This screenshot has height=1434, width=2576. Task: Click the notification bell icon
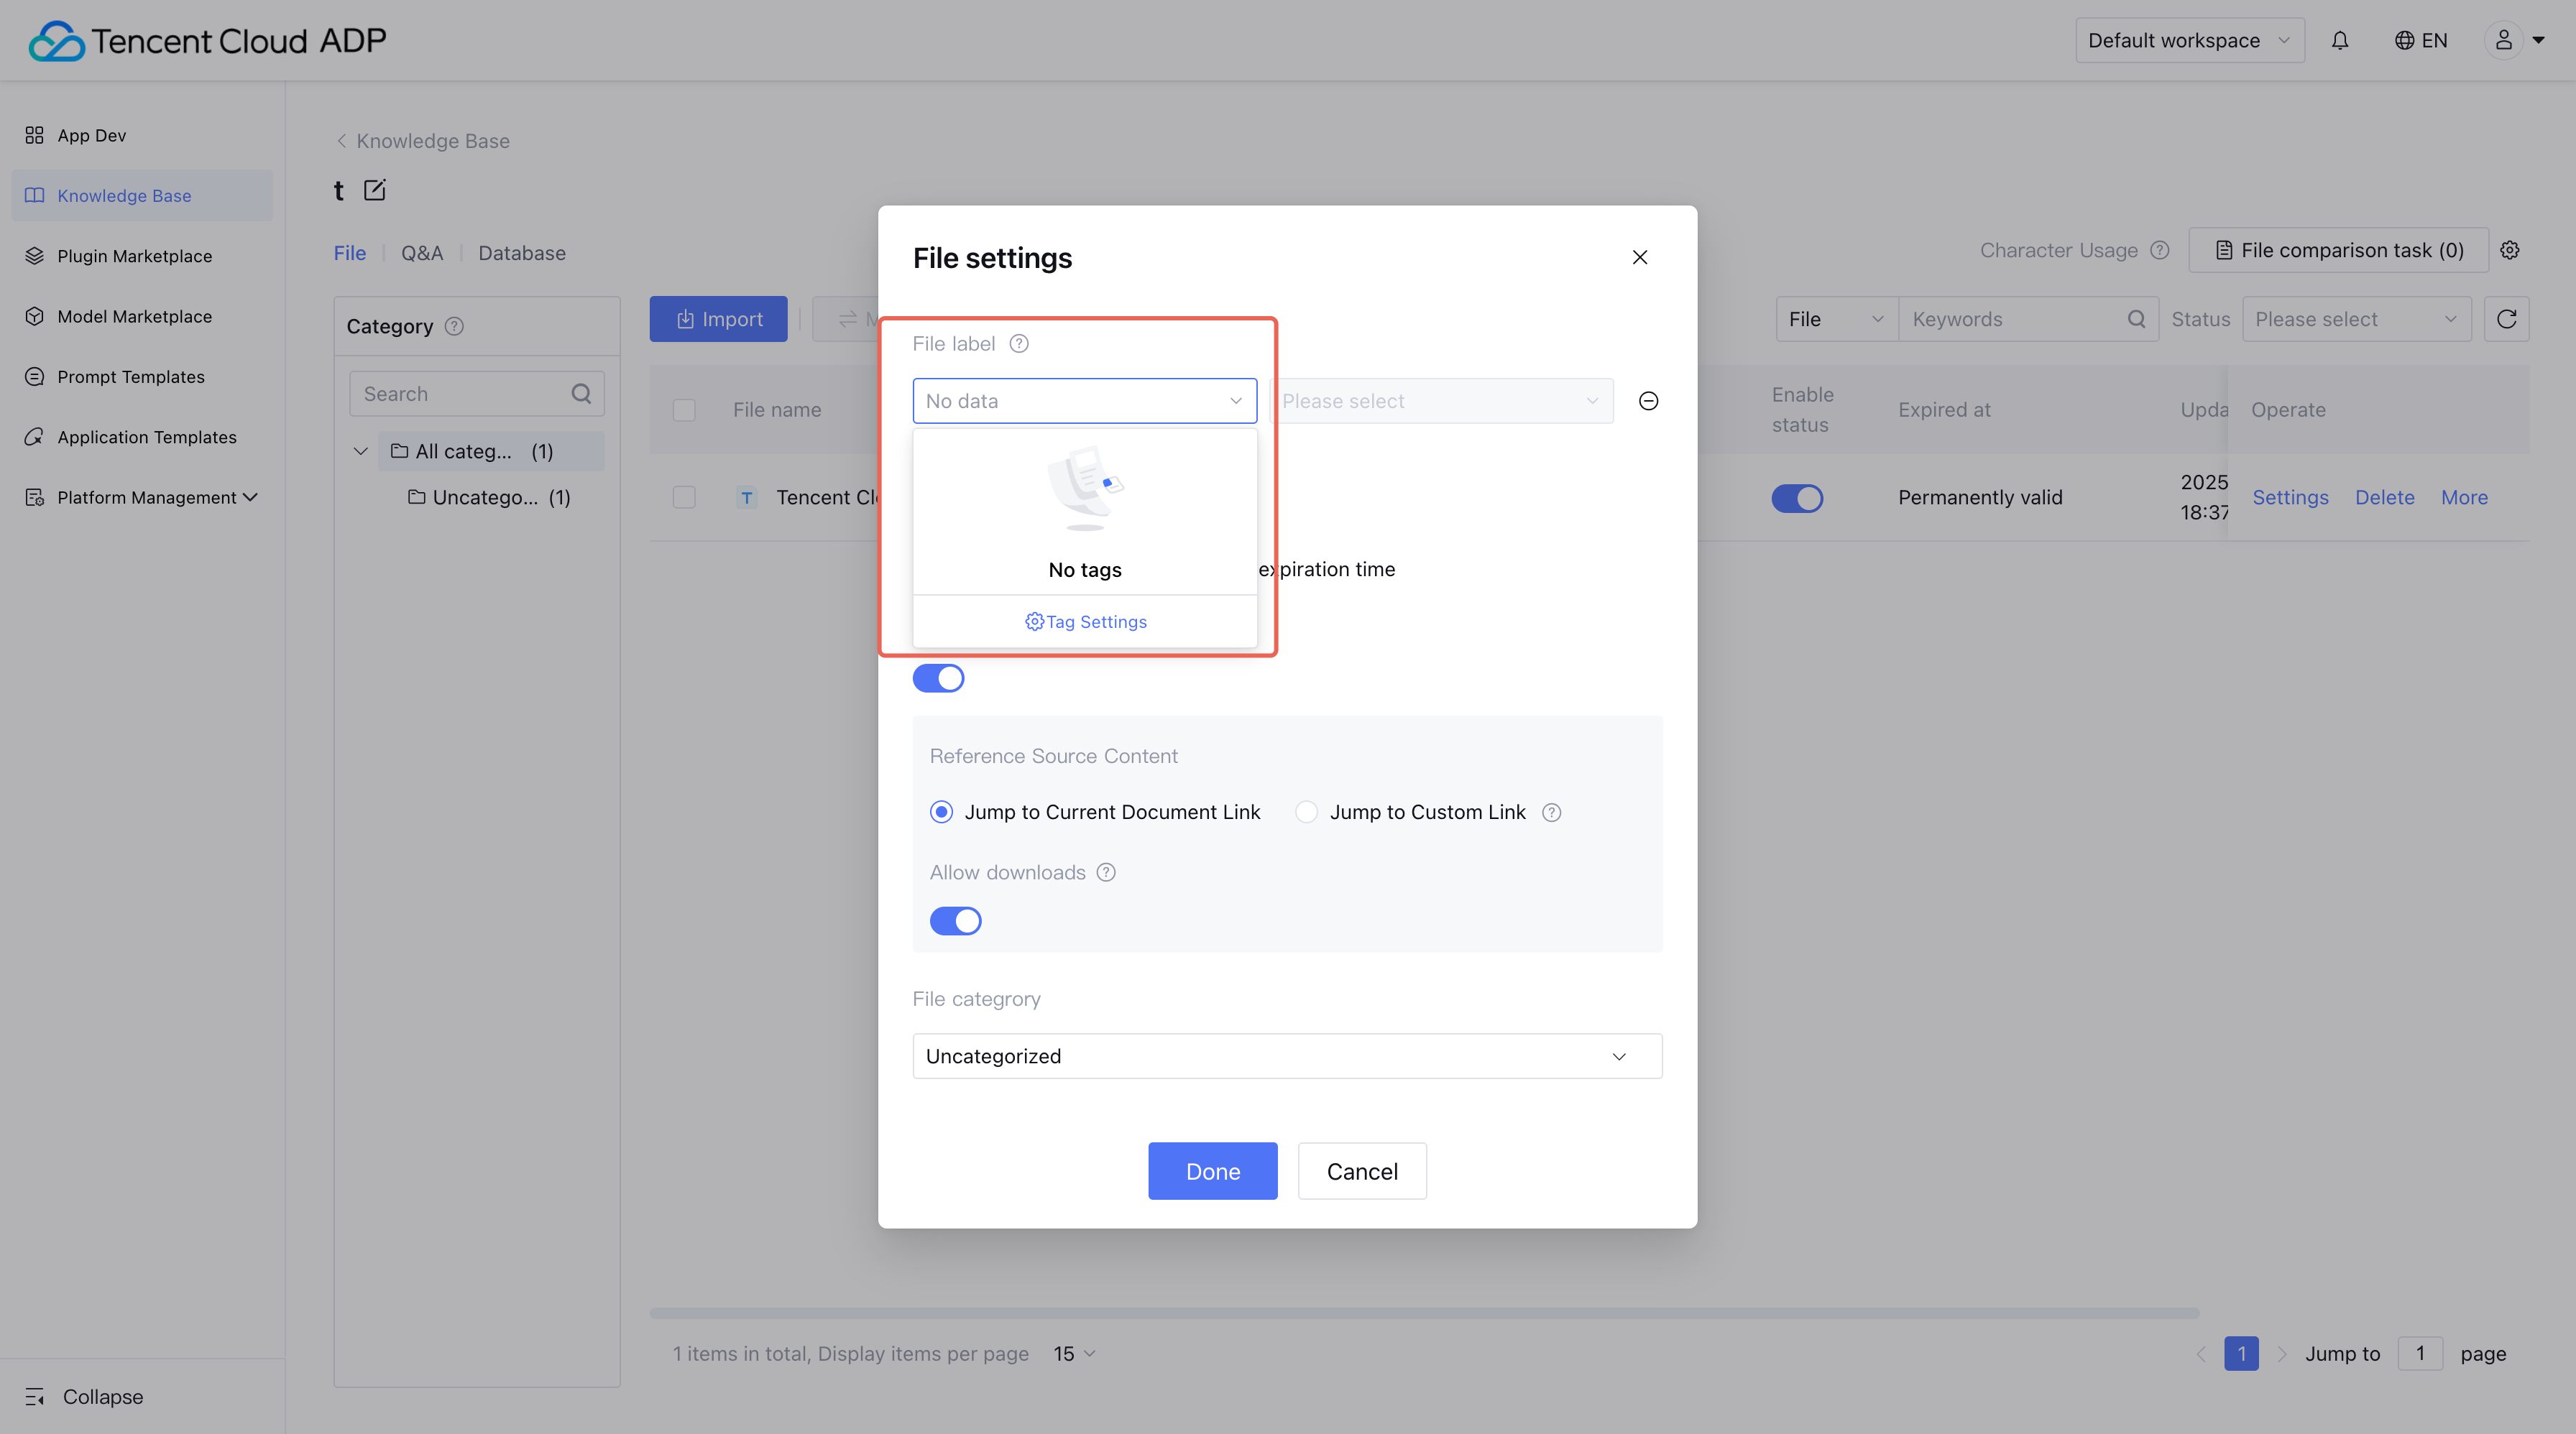tap(2339, 40)
